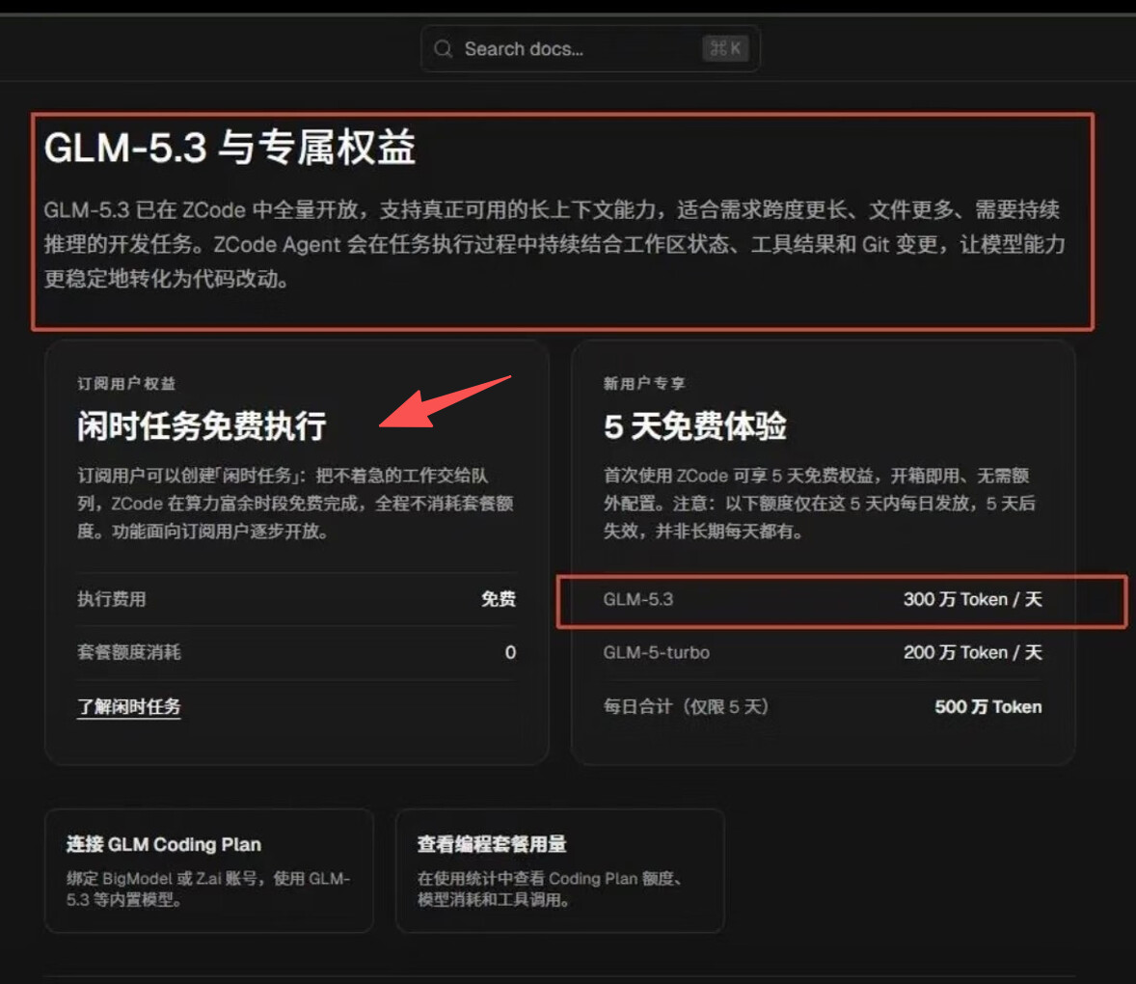Viewport: 1136px width, 984px height.
Task: Click the search magnifier icon
Action: coord(443,48)
